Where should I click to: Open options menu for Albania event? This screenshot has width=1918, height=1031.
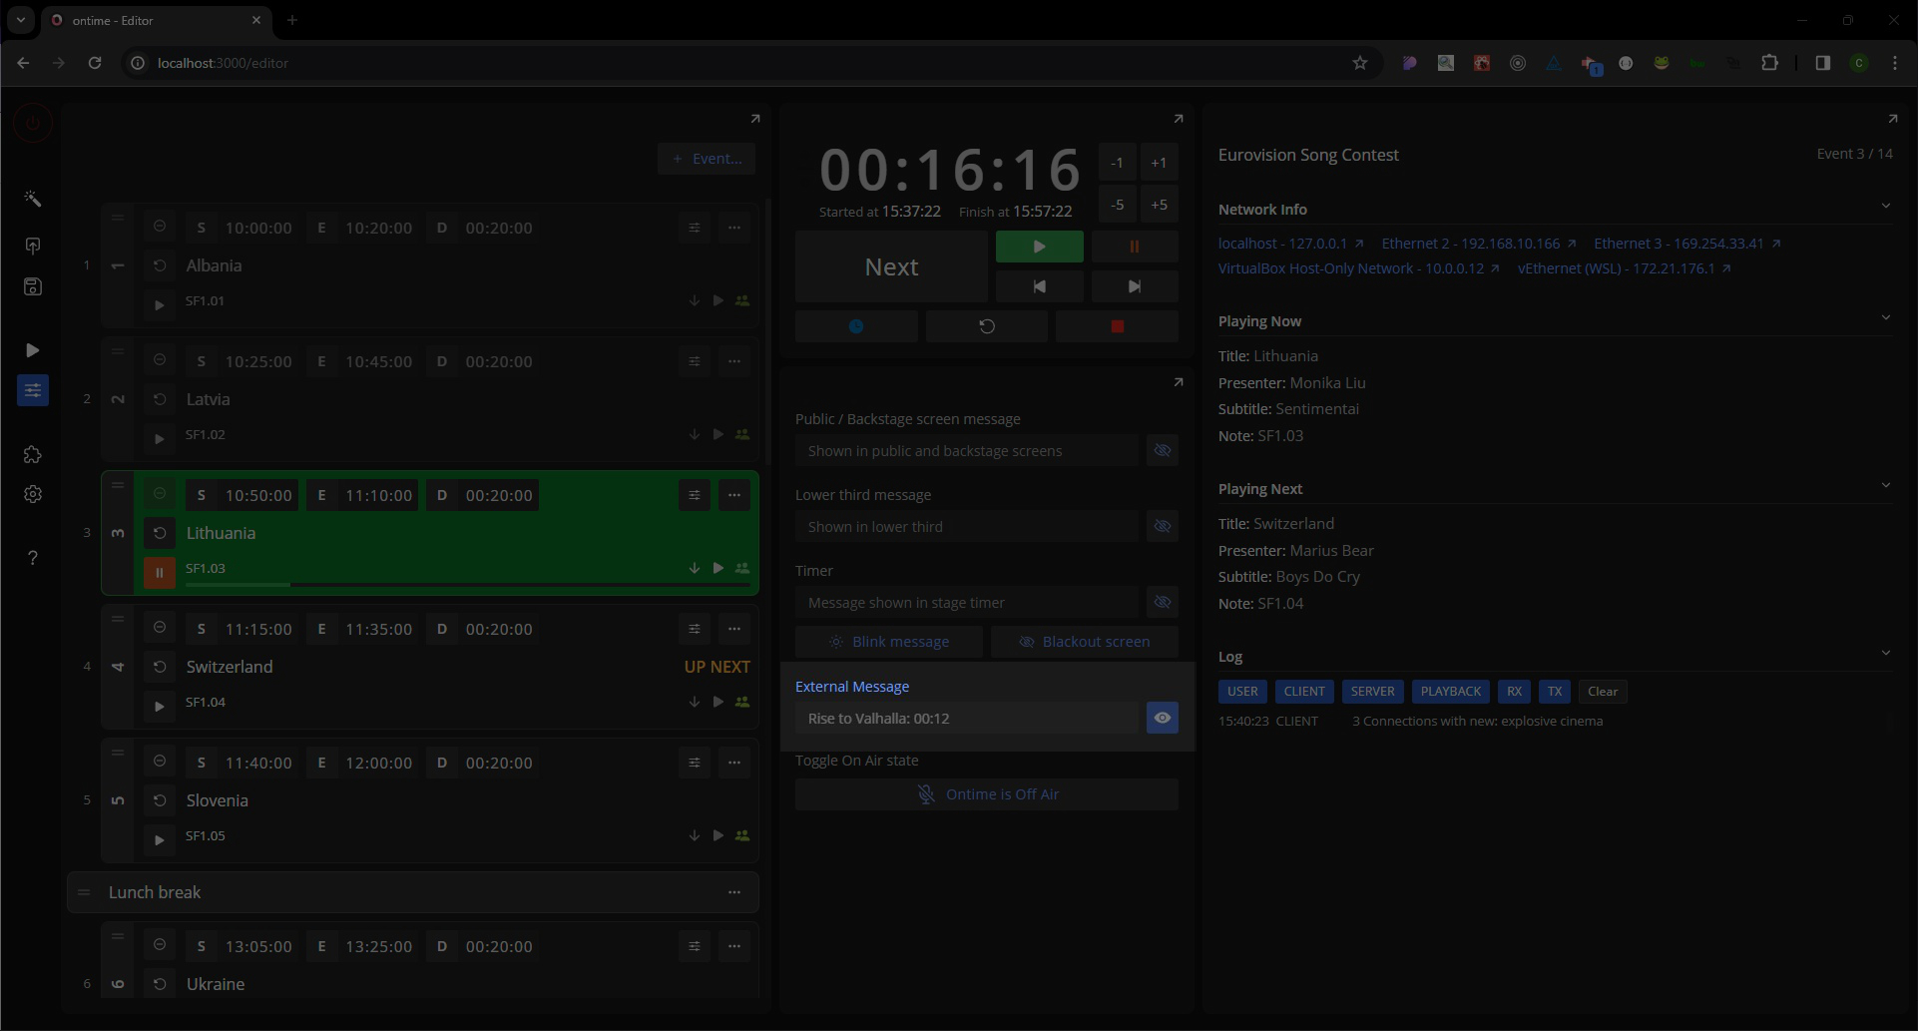[734, 228]
